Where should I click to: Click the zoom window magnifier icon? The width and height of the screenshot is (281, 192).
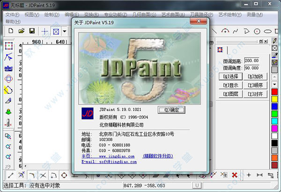[x=8, y=136]
